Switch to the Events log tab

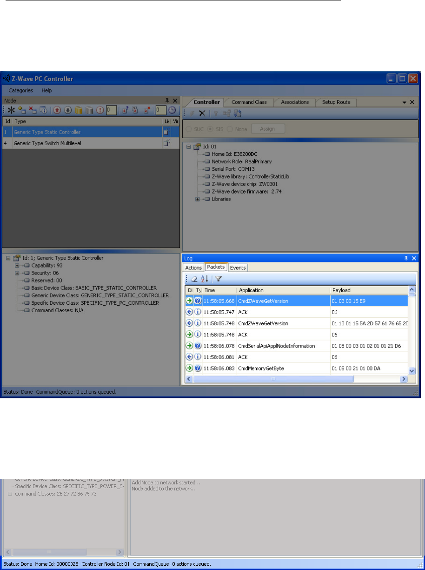(x=238, y=268)
